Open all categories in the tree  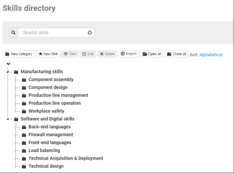click(x=152, y=54)
